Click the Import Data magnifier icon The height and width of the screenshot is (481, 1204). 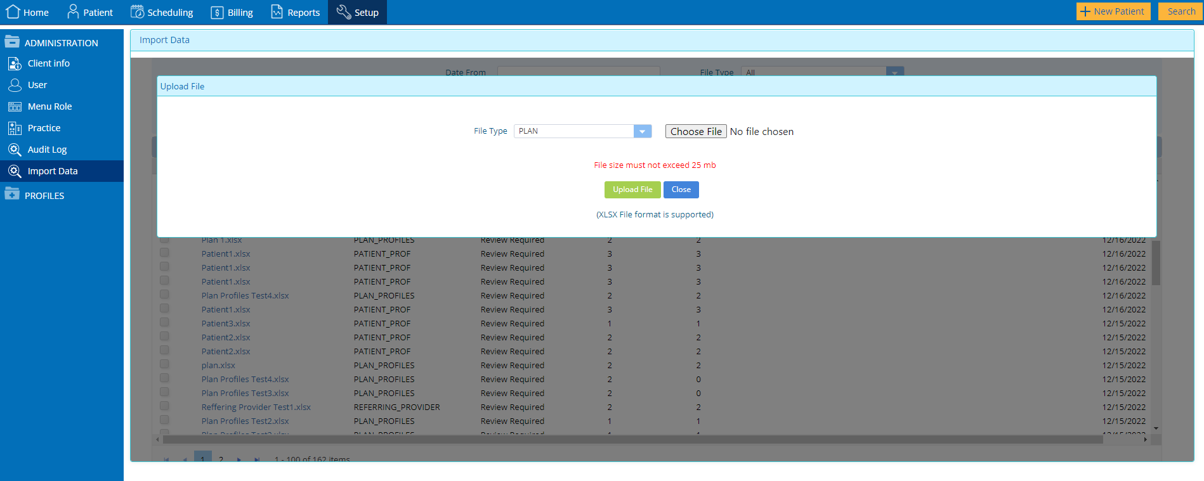[x=15, y=171]
